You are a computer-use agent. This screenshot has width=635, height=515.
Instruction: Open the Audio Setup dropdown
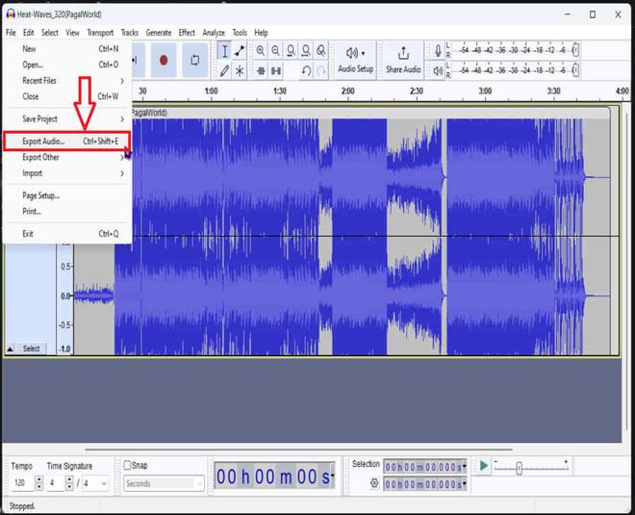coord(355,60)
